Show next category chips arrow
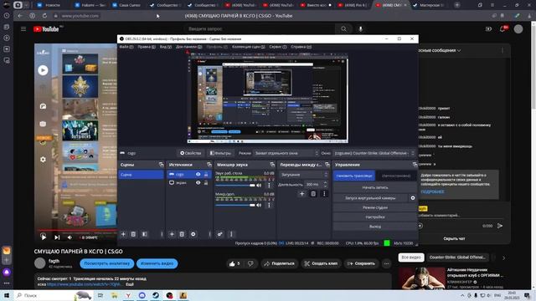The width and height of the screenshot is (536, 301). [503, 258]
